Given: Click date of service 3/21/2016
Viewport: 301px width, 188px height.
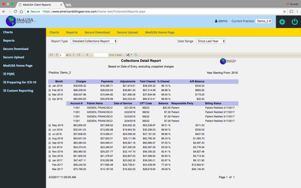Looking at the screenshot, I should click(x=130, y=108).
